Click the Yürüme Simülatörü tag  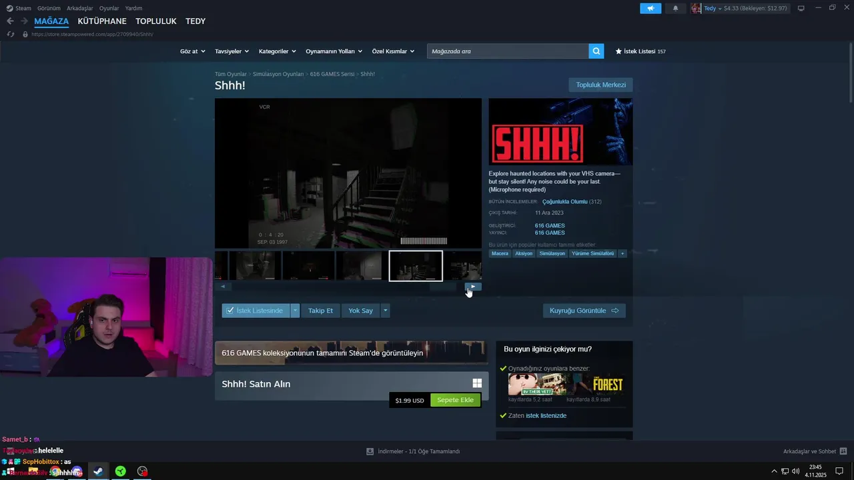pos(592,253)
